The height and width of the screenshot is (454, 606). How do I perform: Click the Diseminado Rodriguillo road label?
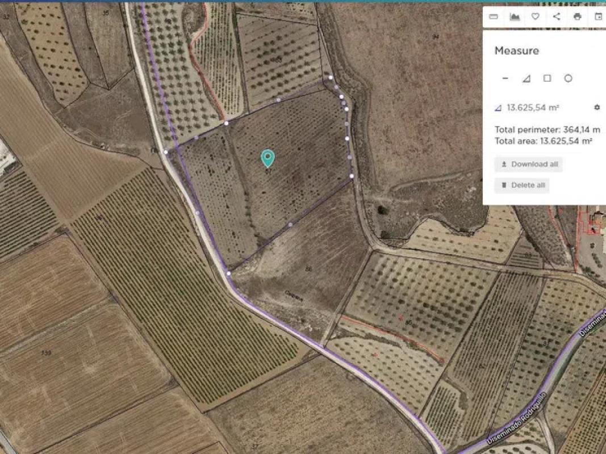click(516, 417)
